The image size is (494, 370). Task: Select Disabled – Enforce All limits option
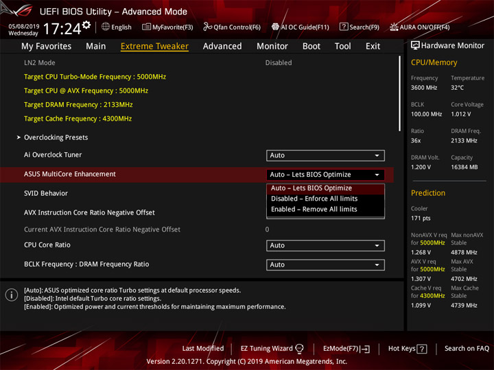pos(325,199)
